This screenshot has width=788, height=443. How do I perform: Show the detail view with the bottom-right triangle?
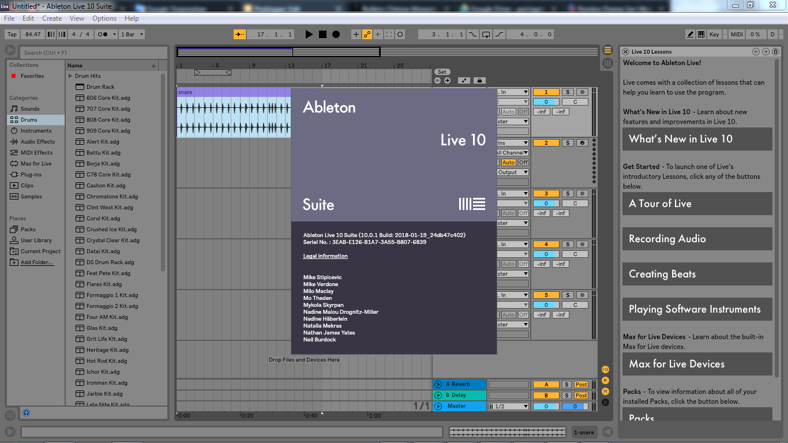(607, 431)
